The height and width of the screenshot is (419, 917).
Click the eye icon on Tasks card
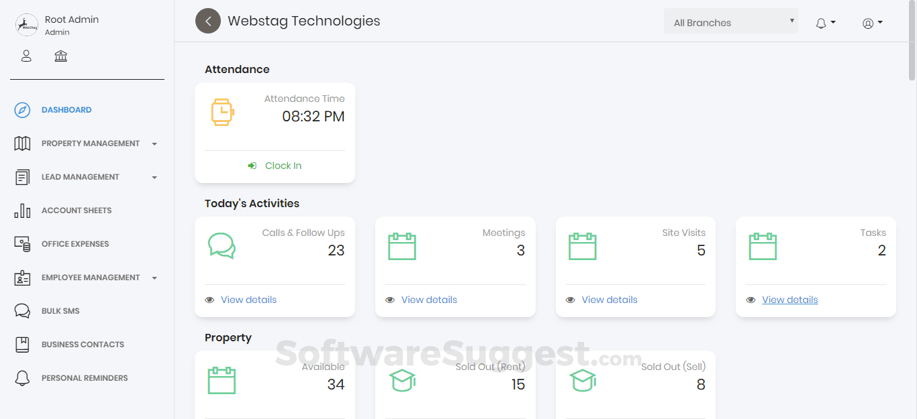click(751, 300)
